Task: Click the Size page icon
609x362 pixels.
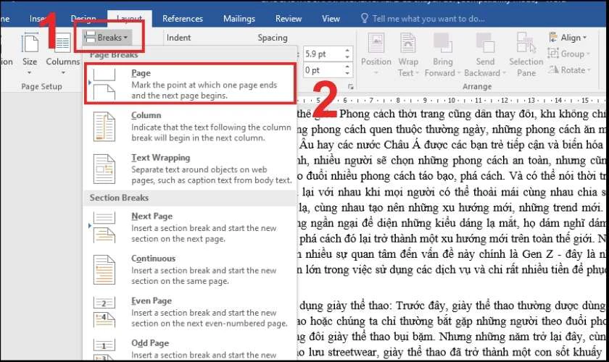Action: coord(30,43)
